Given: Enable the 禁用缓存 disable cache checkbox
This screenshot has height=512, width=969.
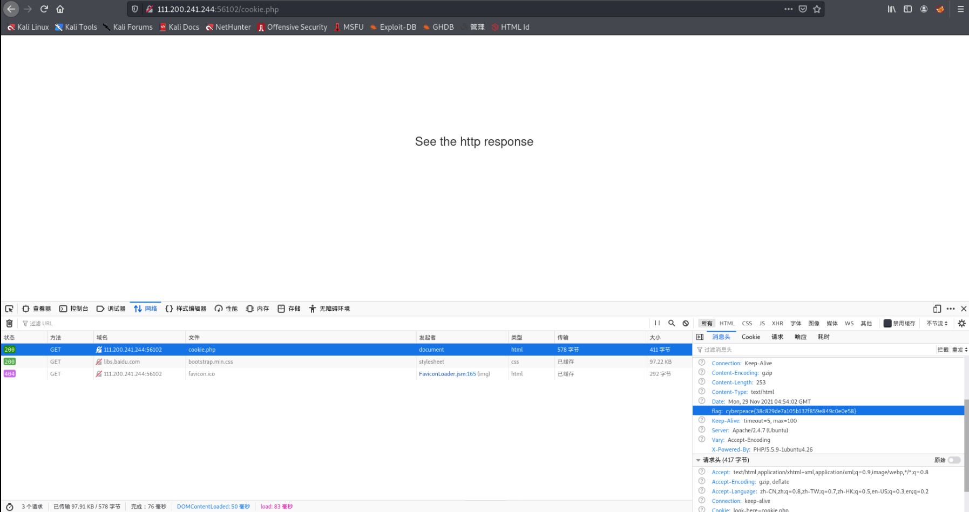Looking at the screenshot, I should pos(887,323).
